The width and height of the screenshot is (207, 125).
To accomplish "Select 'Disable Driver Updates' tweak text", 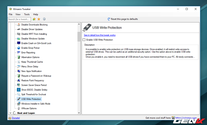I will [32, 29].
